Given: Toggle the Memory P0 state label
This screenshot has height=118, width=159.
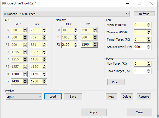Looking at the screenshot, I should click(58, 30).
